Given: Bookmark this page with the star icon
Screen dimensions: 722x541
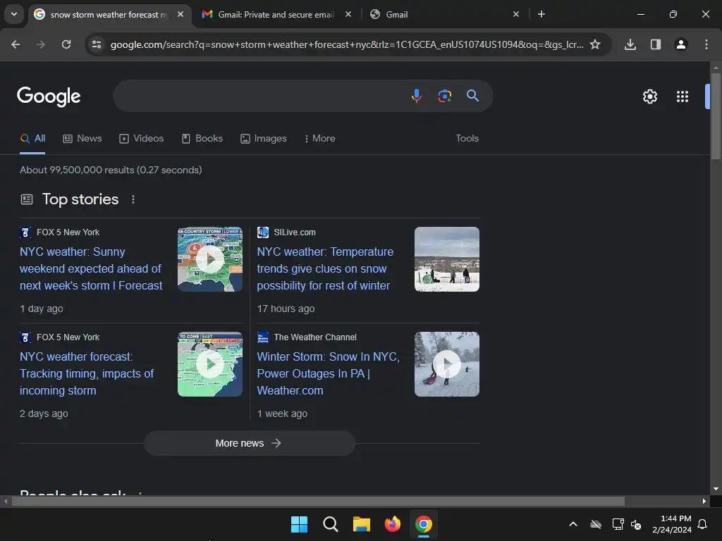Looking at the screenshot, I should point(595,44).
